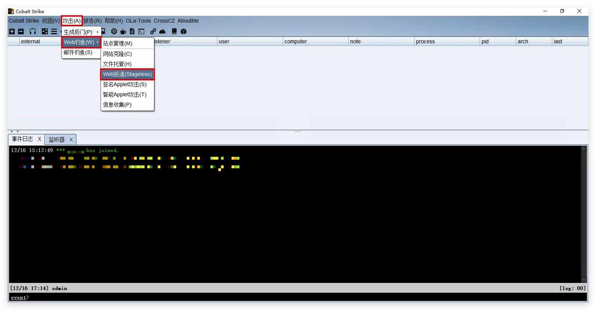This screenshot has width=596, height=310.
Task: Open the 攻击(A) menu
Action: (72, 21)
